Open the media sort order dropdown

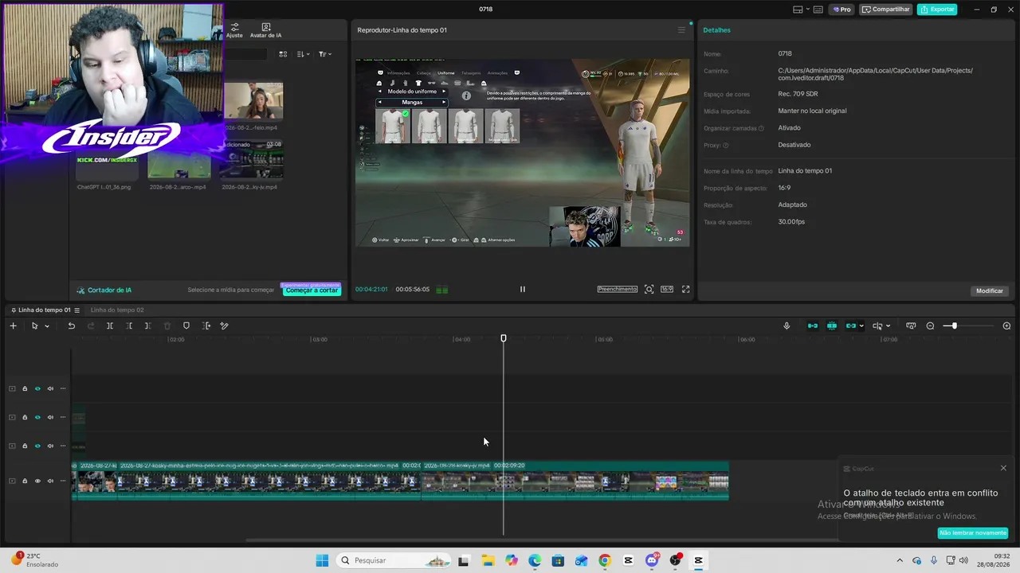click(x=303, y=54)
